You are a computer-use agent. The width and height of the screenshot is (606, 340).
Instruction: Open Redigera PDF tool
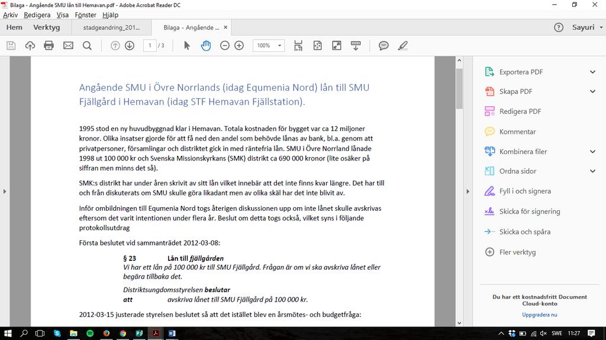[520, 112]
